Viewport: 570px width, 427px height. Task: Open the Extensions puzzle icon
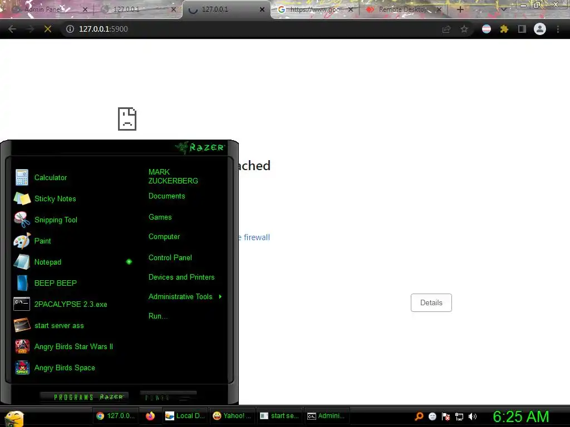[x=504, y=29]
